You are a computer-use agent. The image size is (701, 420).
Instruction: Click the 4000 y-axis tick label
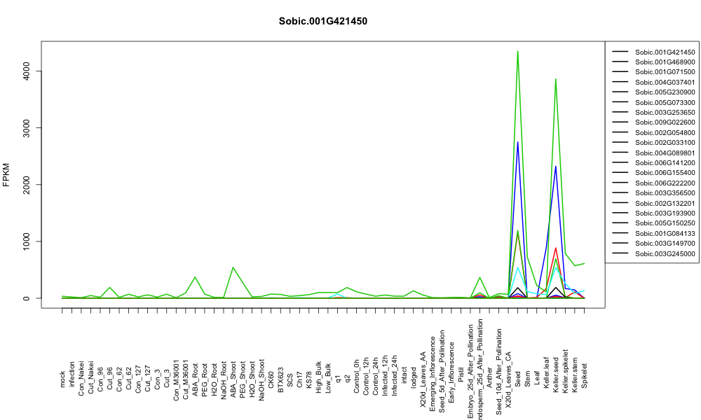coord(26,71)
